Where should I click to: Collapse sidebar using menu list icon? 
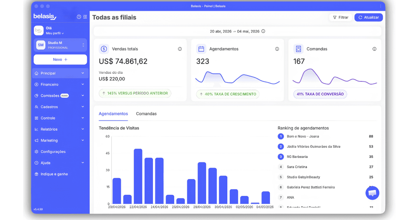click(x=85, y=17)
